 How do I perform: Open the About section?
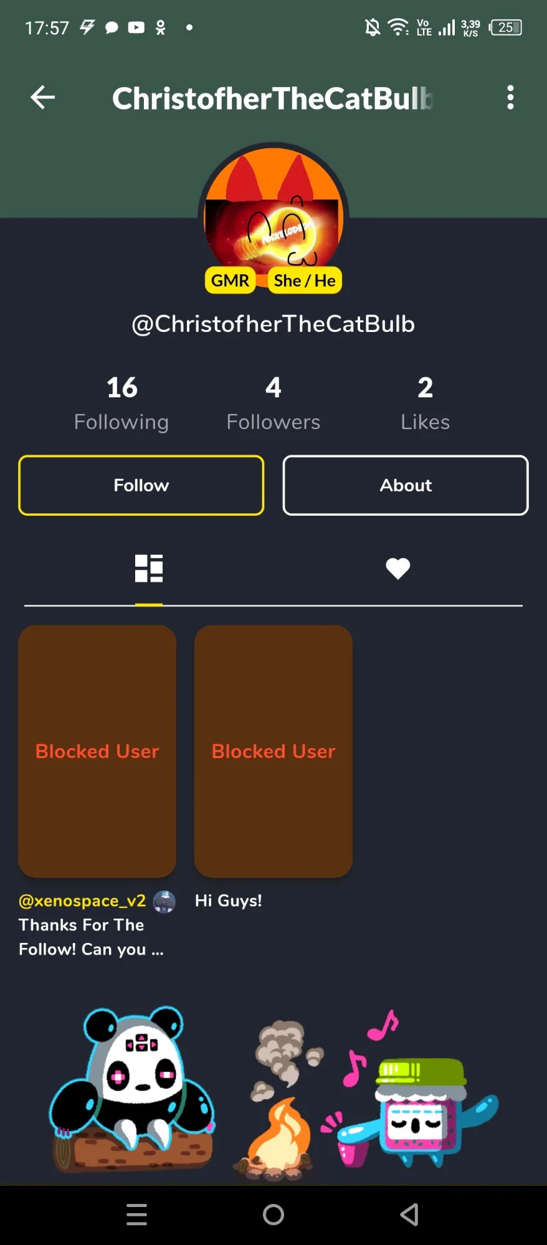(x=406, y=485)
